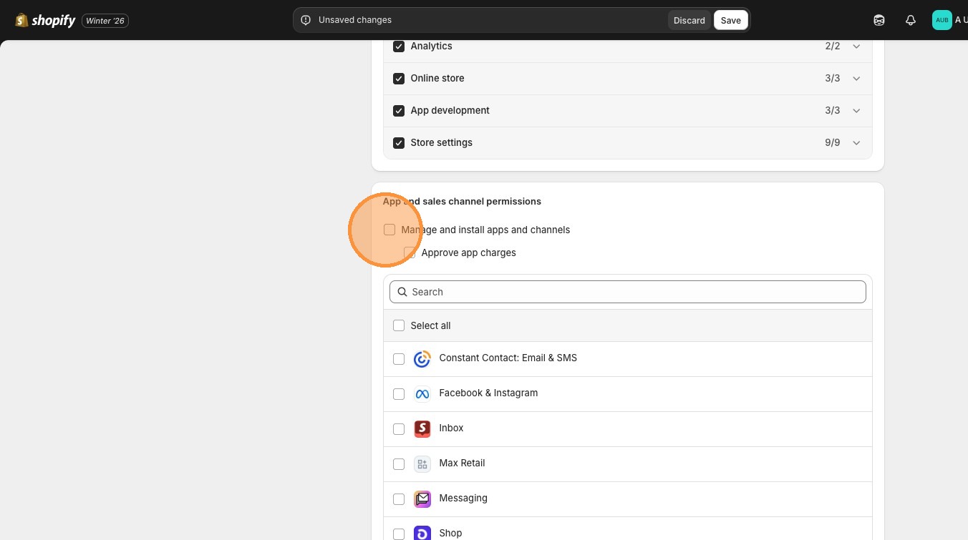Click the magnifier icon in Search
The image size is (968, 540).
[x=402, y=292]
